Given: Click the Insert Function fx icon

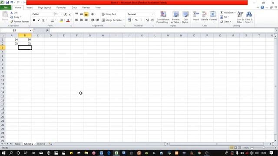Looking at the screenshot, I should (47, 30).
